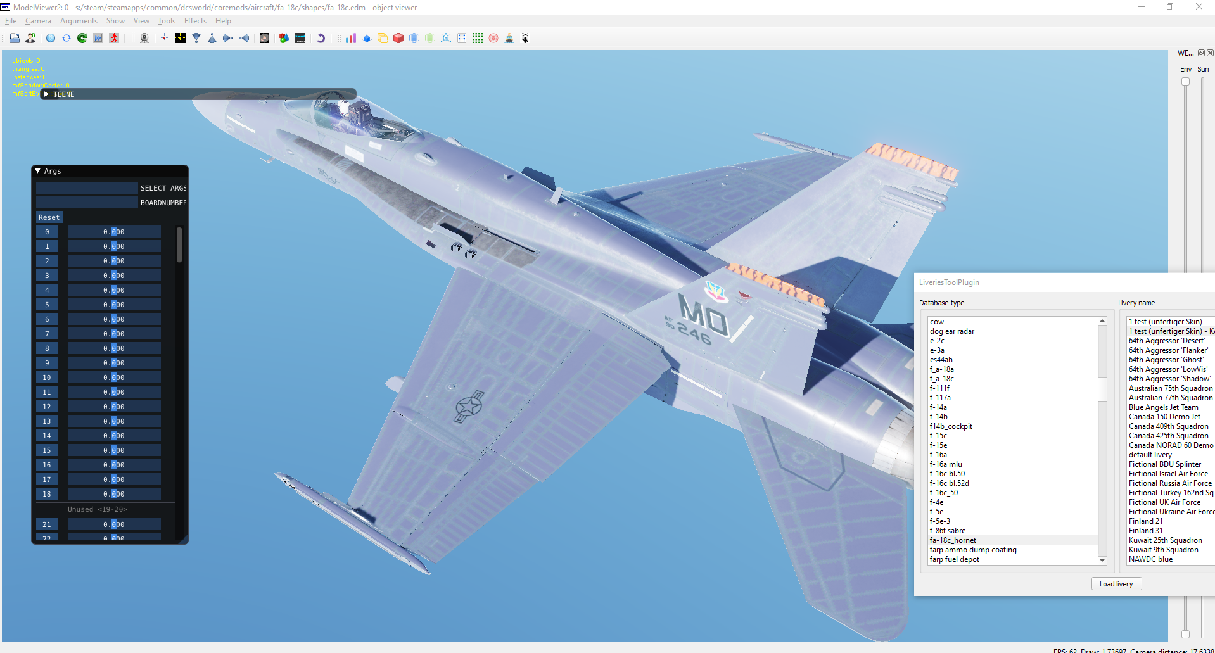This screenshot has width=1215, height=653.
Task: Open the Show menu
Action: [x=115, y=21]
